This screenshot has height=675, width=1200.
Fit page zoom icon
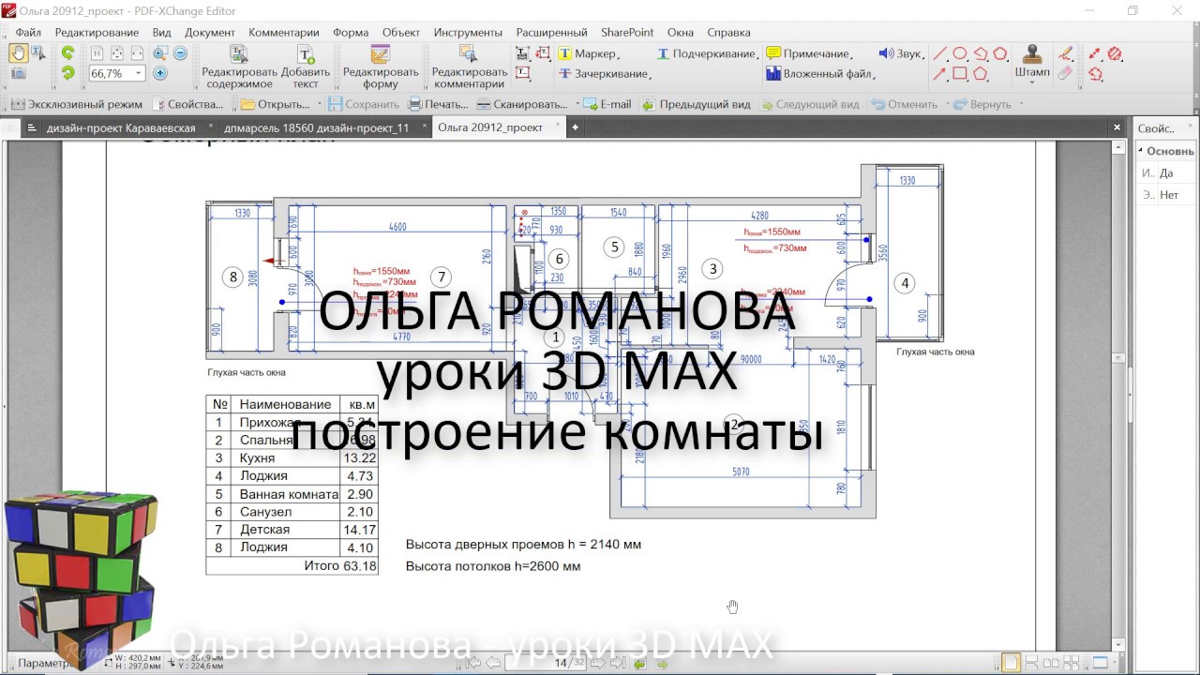point(117,52)
